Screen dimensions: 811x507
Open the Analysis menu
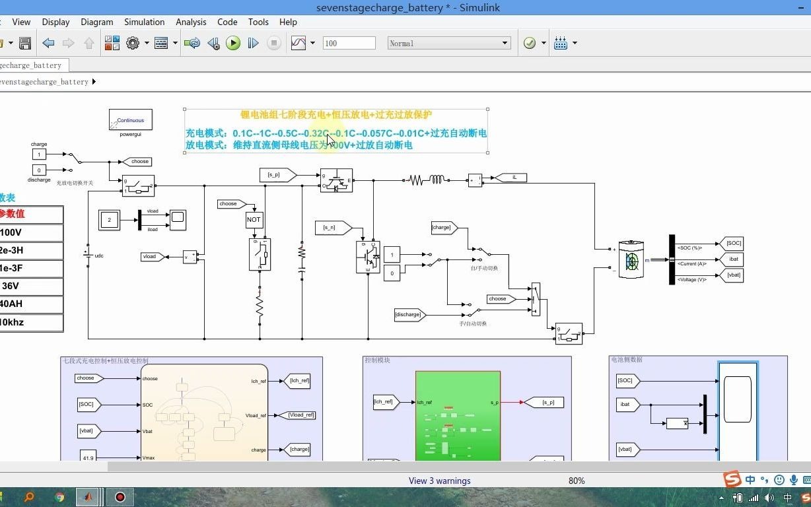[191, 22]
